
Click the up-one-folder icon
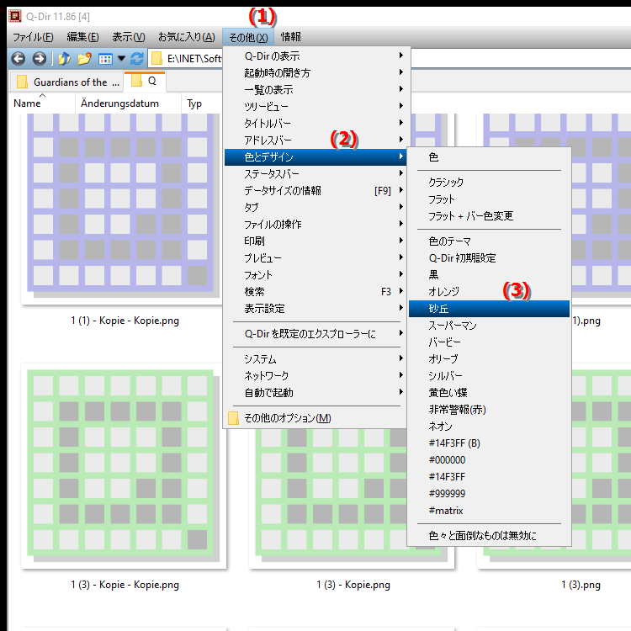[x=64, y=59]
